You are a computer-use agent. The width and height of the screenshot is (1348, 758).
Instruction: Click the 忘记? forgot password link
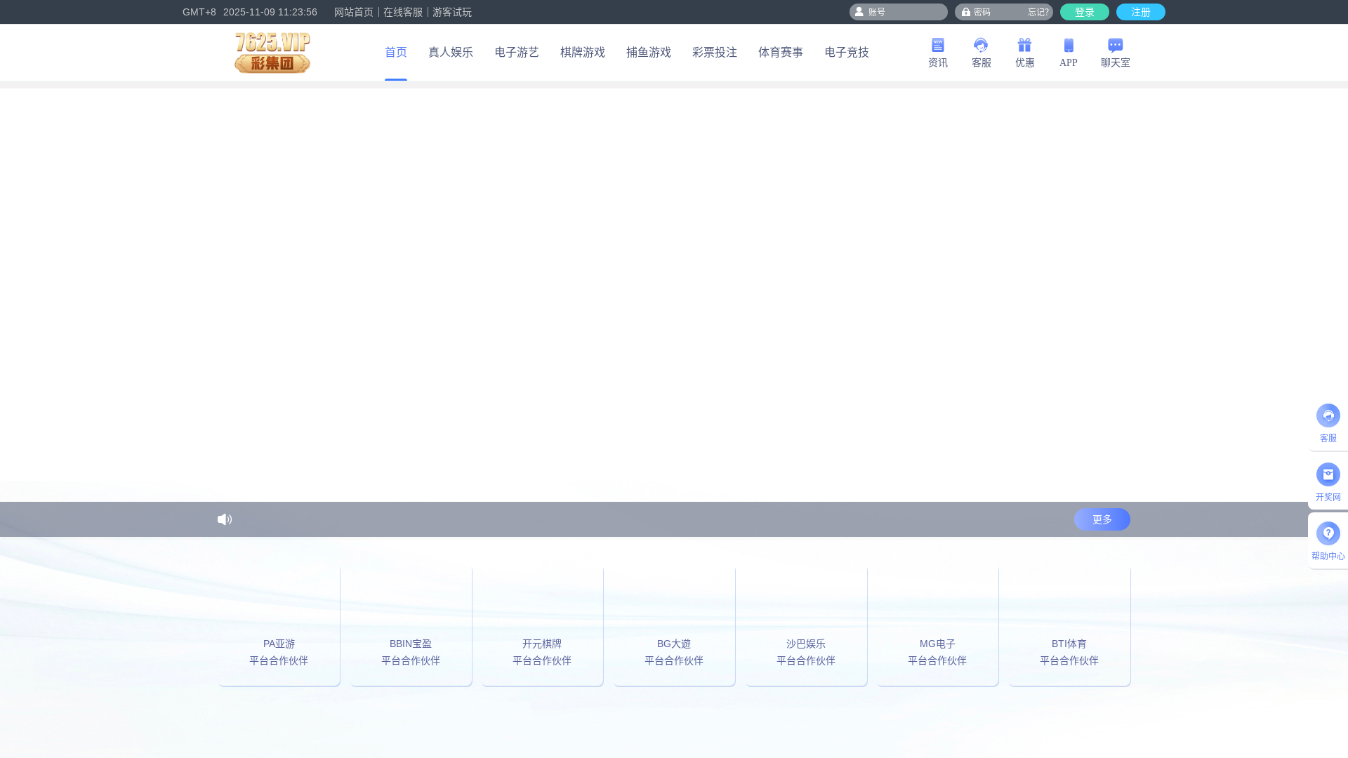pyautogui.click(x=1038, y=12)
